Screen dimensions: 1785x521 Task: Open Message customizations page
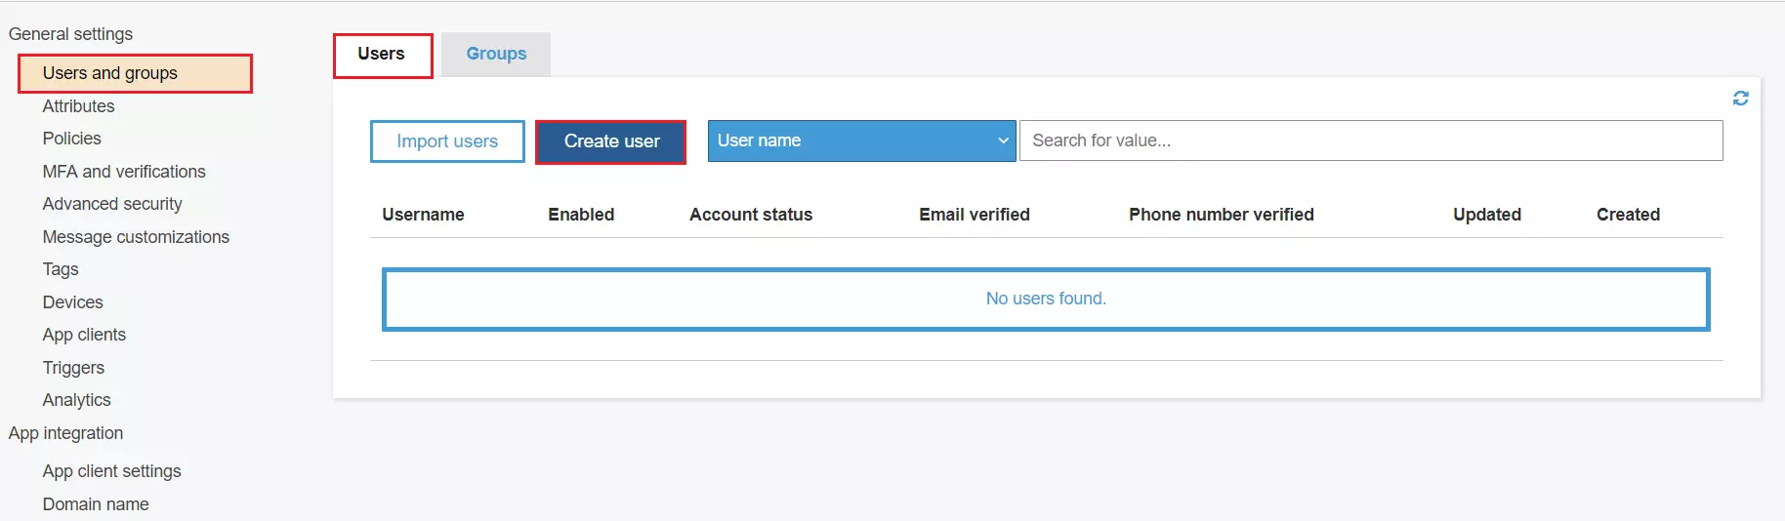(x=136, y=237)
